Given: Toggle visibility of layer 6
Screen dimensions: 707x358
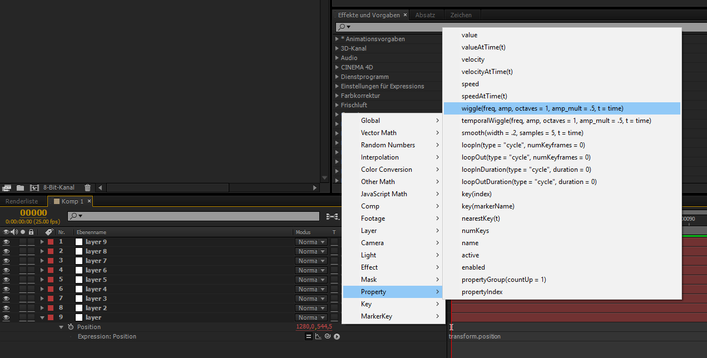Looking at the screenshot, I should (x=6, y=270).
